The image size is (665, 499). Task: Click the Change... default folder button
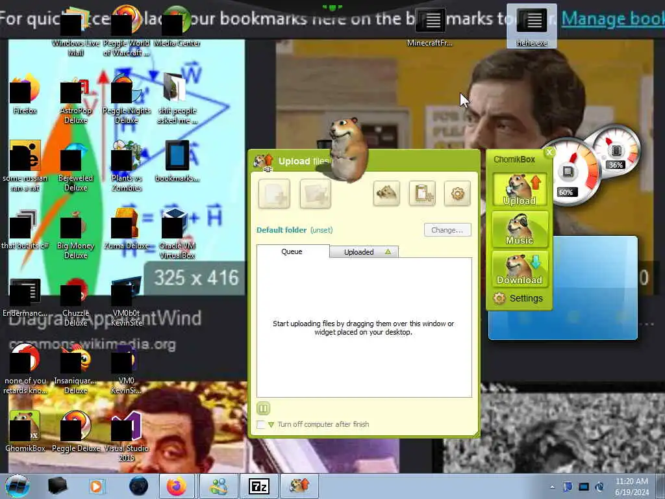pyautogui.click(x=447, y=230)
